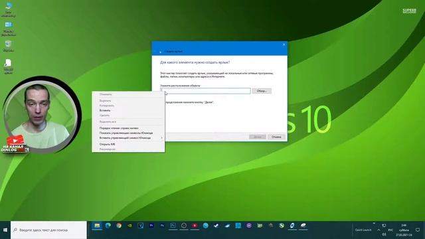Click the РУС language indicator
This screenshot has width=425, height=239.
(x=390, y=230)
